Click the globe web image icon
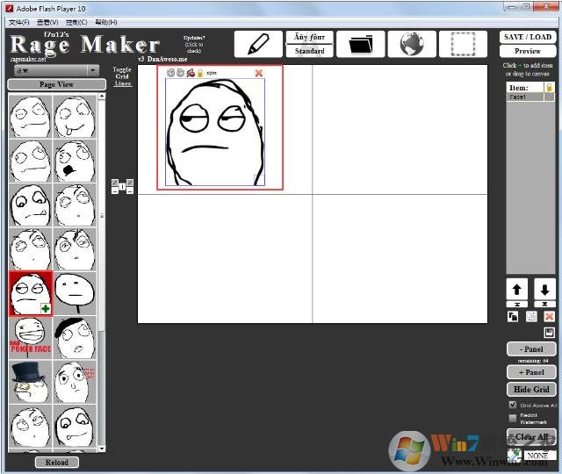 point(412,44)
